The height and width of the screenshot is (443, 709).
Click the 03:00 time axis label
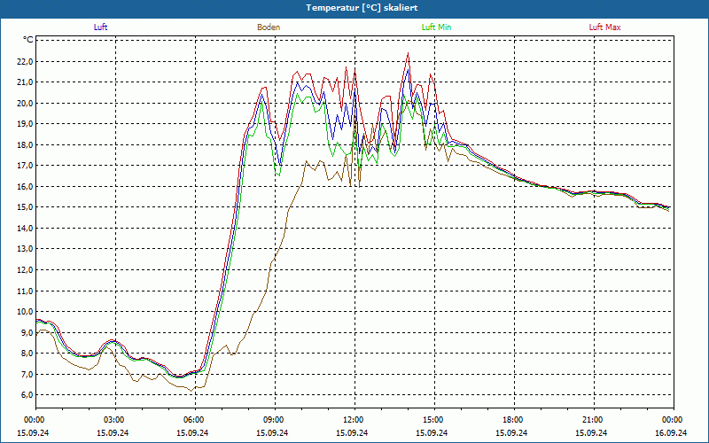[115, 420]
